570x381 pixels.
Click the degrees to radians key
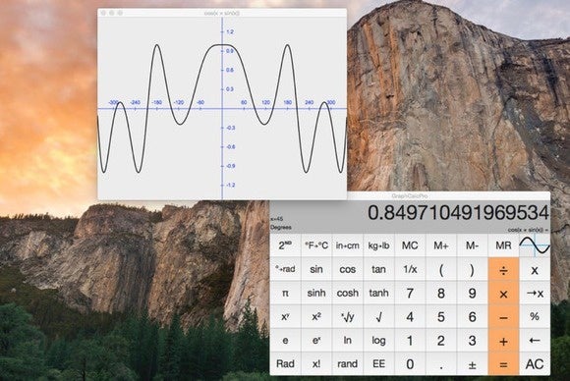click(x=285, y=269)
